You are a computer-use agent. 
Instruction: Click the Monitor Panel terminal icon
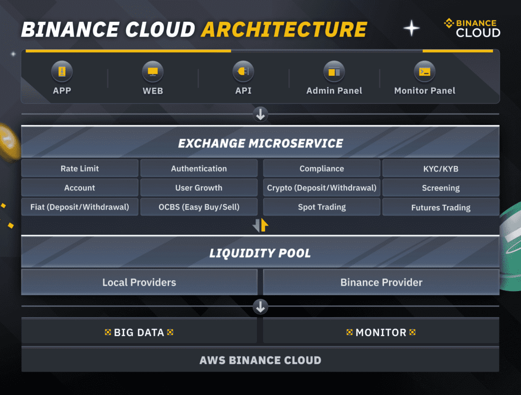(425, 71)
